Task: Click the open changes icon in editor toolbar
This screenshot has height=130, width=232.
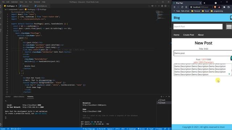Action: (x=152, y=6)
